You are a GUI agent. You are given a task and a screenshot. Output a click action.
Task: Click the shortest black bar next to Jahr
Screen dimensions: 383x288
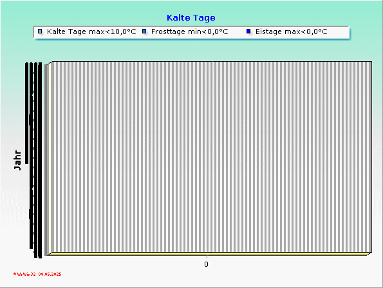26,113
